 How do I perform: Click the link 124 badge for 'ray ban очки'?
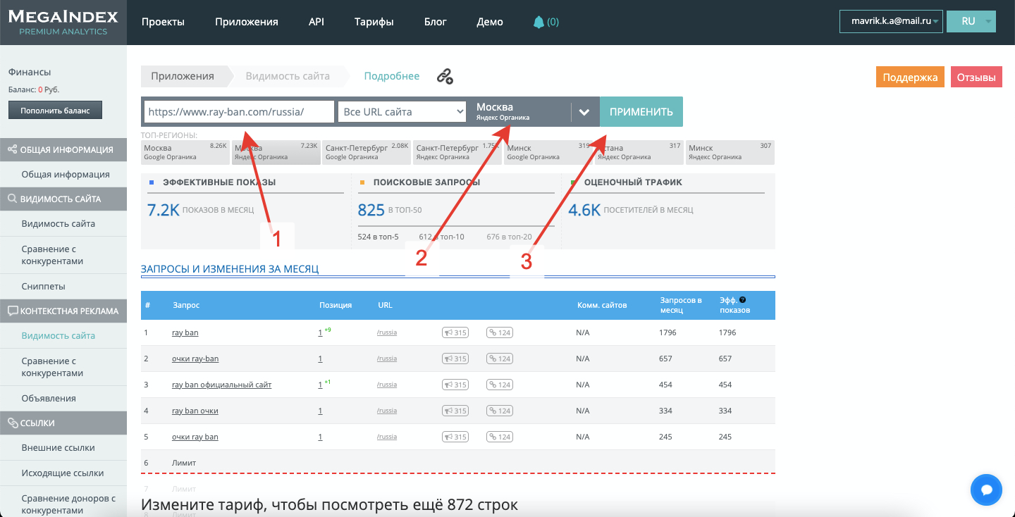(x=499, y=411)
